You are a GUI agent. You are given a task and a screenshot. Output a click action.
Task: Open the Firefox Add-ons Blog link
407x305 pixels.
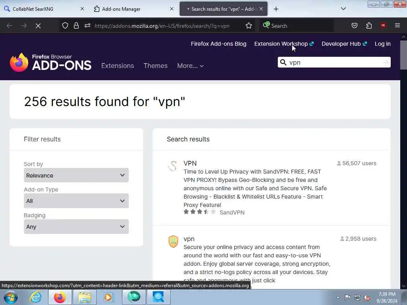coord(219,44)
